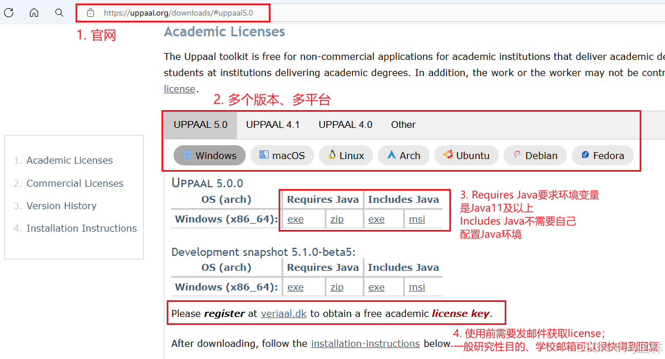Jump to Installation Instructions in sidebar

coord(81,228)
